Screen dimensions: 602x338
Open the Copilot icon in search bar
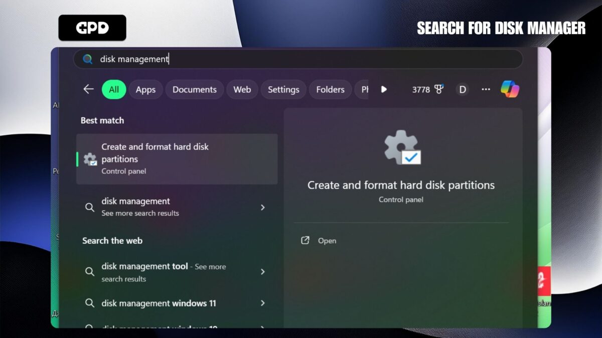510,89
